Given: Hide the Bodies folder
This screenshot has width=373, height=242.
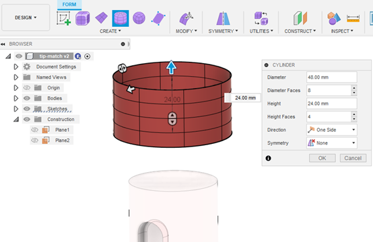Looking at the screenshot, I should (27, 98).
